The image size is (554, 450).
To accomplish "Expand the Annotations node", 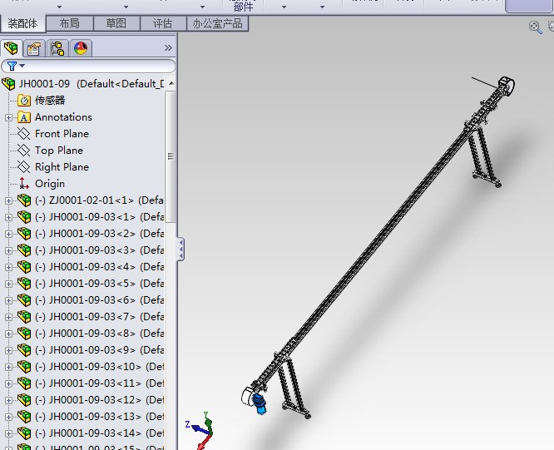I will coord(8,117).
